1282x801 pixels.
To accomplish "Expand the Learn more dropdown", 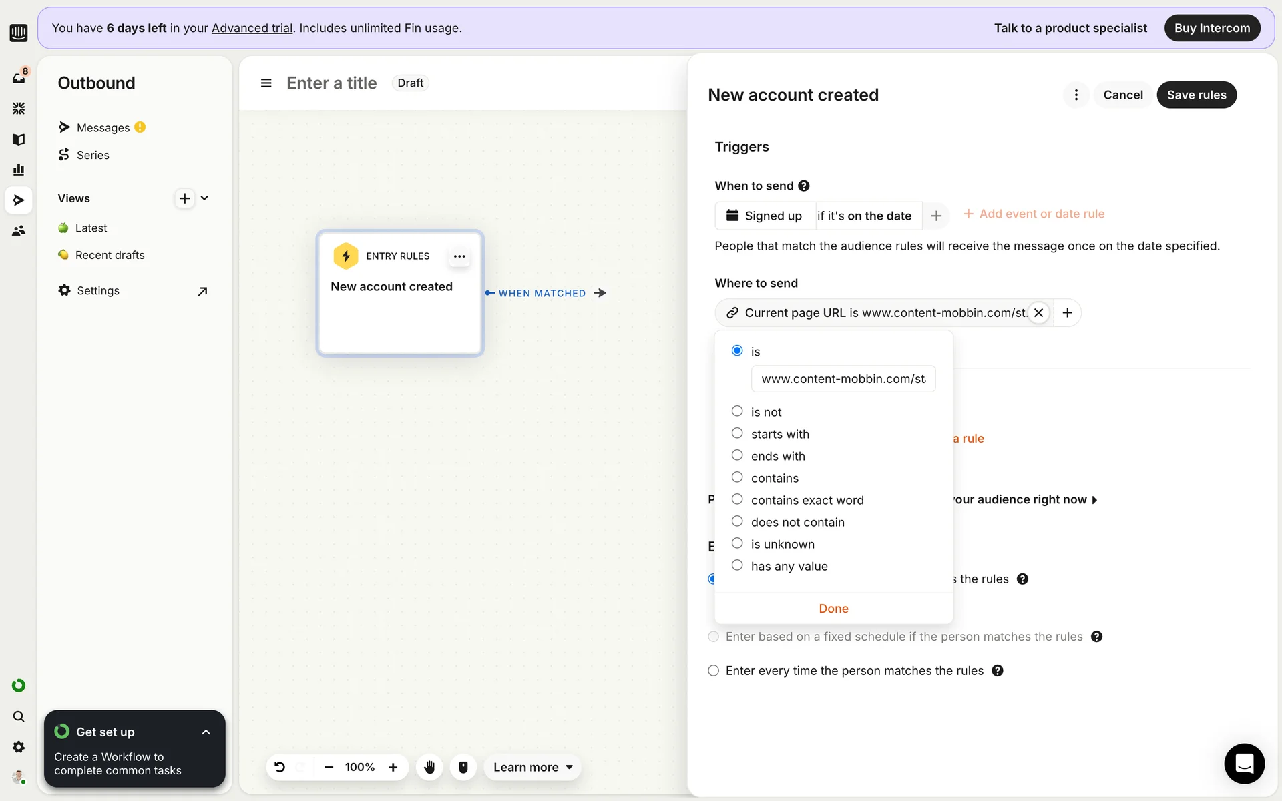I will pyautogui.click(x=533, y=767).
